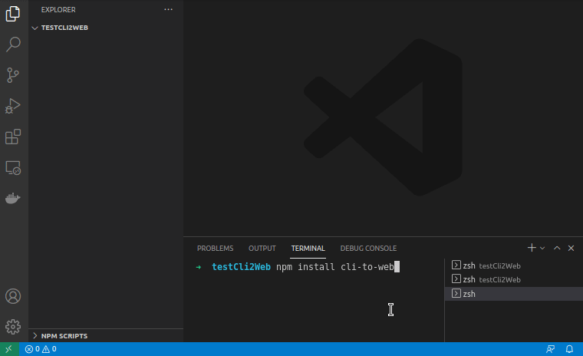The image size is (583, 356).
Task: Expand the NPM SCRIPTS section
Action: click(106, 336)
